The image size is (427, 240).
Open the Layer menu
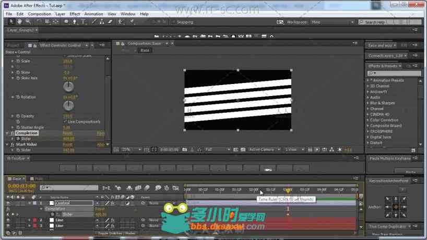pos(60,14)
